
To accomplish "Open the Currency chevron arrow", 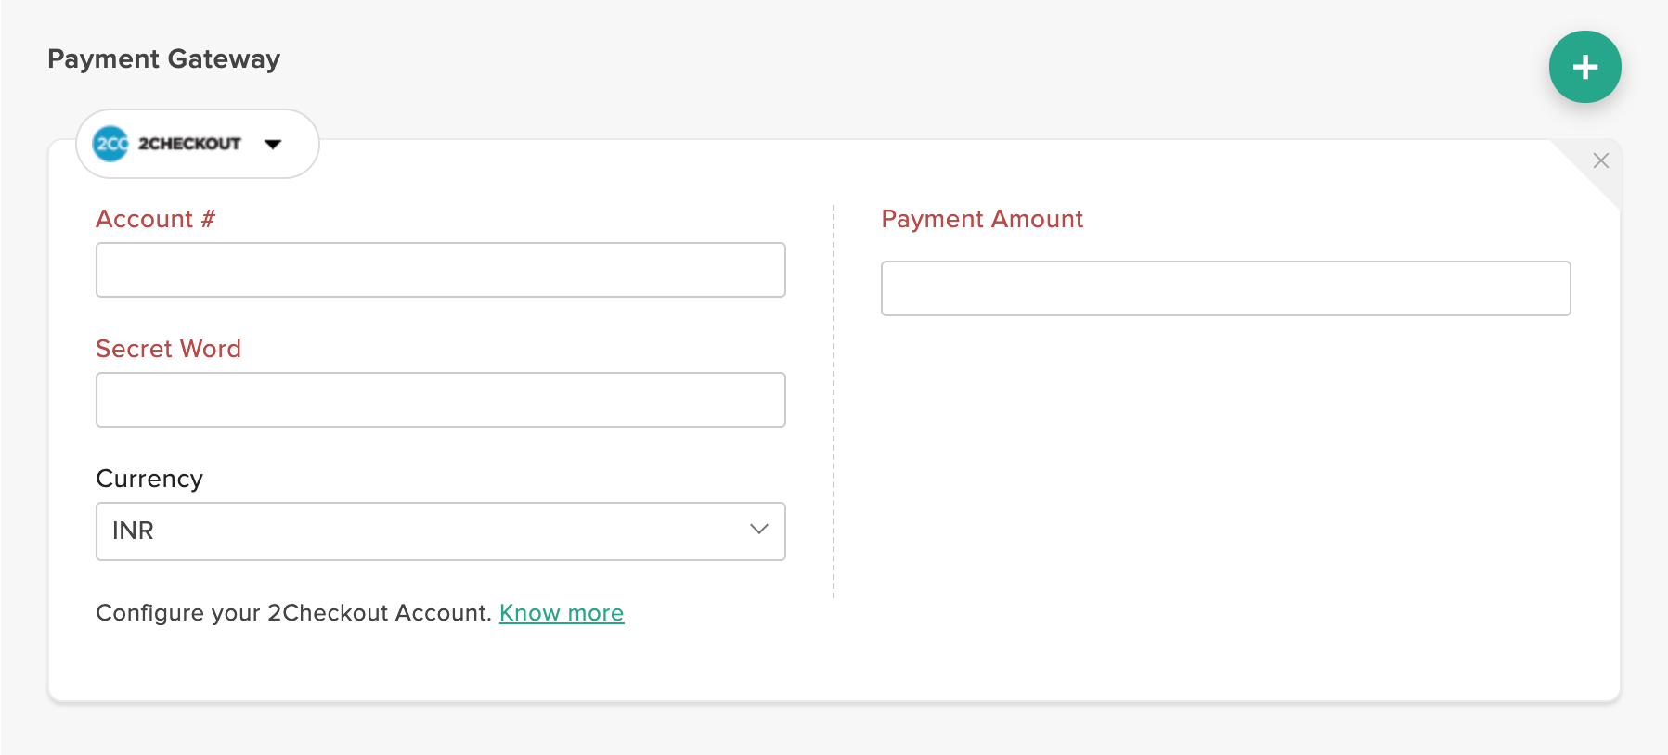I will click(x=759, y=530).
